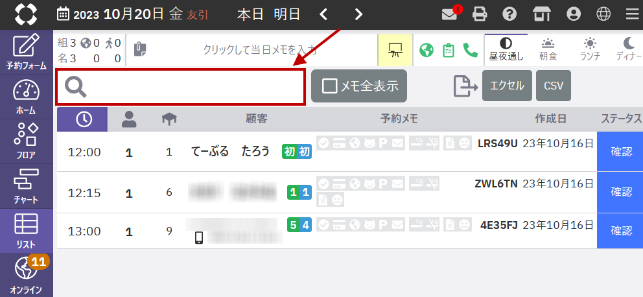Open the help question mark icon
This screenshot has height=297, width=643.
pyautogui.click(x=510, y=14)
